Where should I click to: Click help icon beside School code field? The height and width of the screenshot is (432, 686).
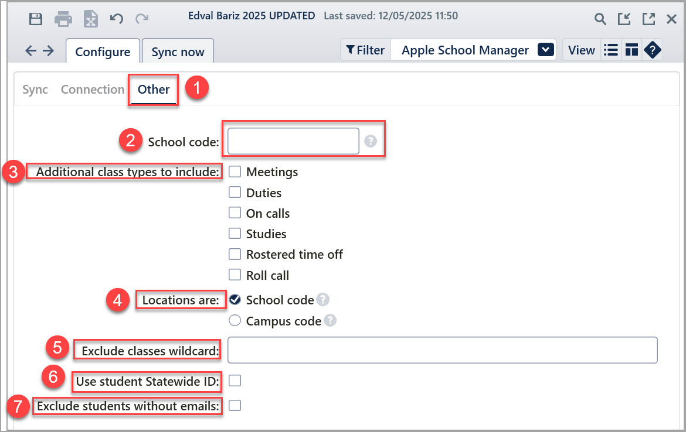pyautogui.click(x=371, y=141)
